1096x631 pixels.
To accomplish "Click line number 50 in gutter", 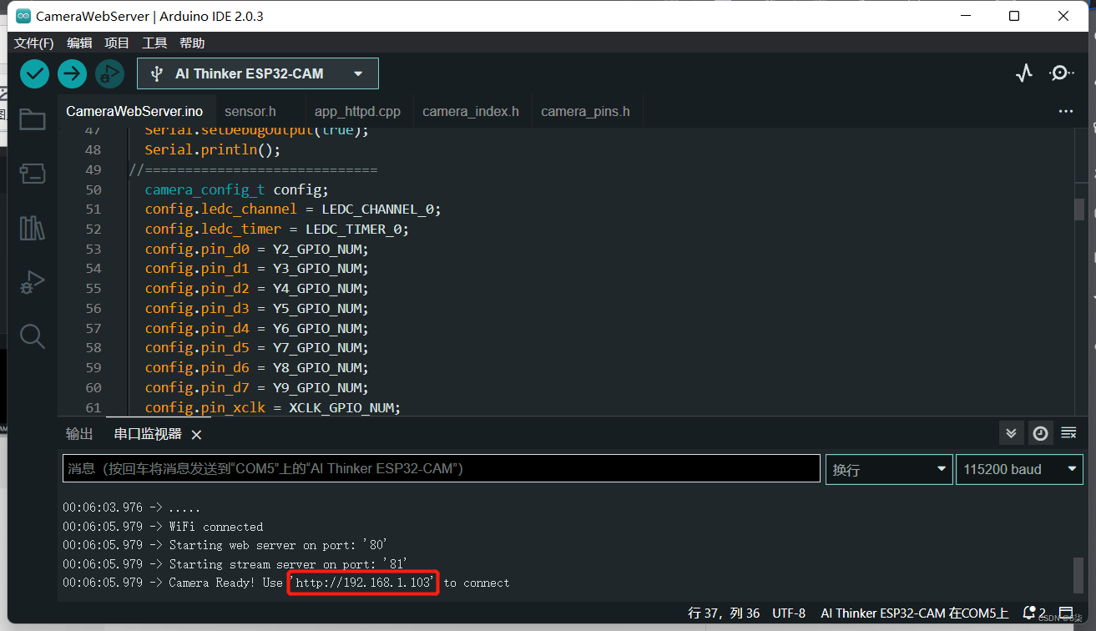I will point(93,189).
